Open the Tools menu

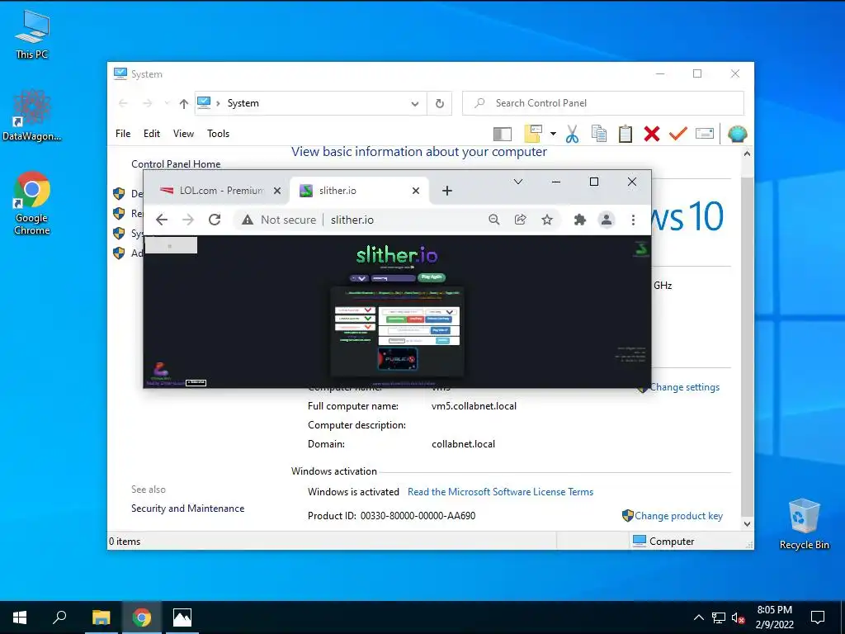click(x=218, y=134)
